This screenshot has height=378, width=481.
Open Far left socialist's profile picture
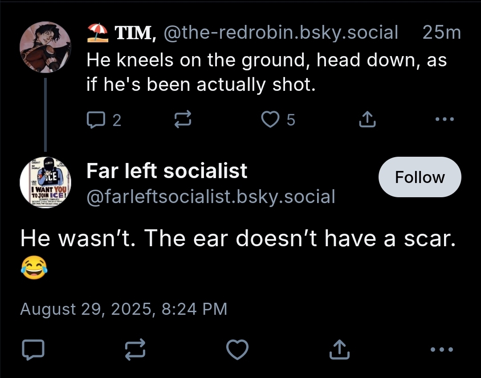tap(45, 183)
